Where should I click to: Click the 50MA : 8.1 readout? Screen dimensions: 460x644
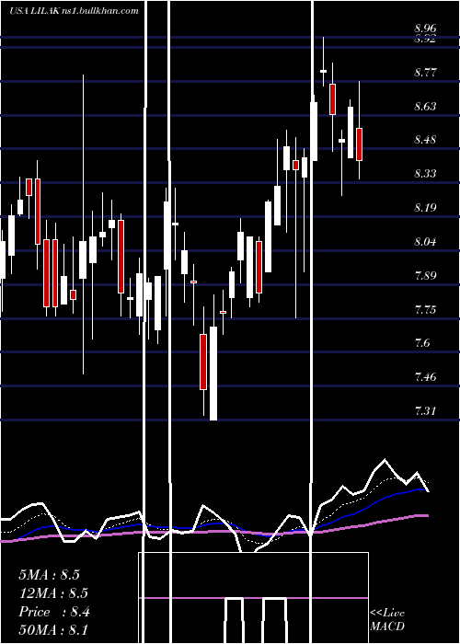[53, 630]
